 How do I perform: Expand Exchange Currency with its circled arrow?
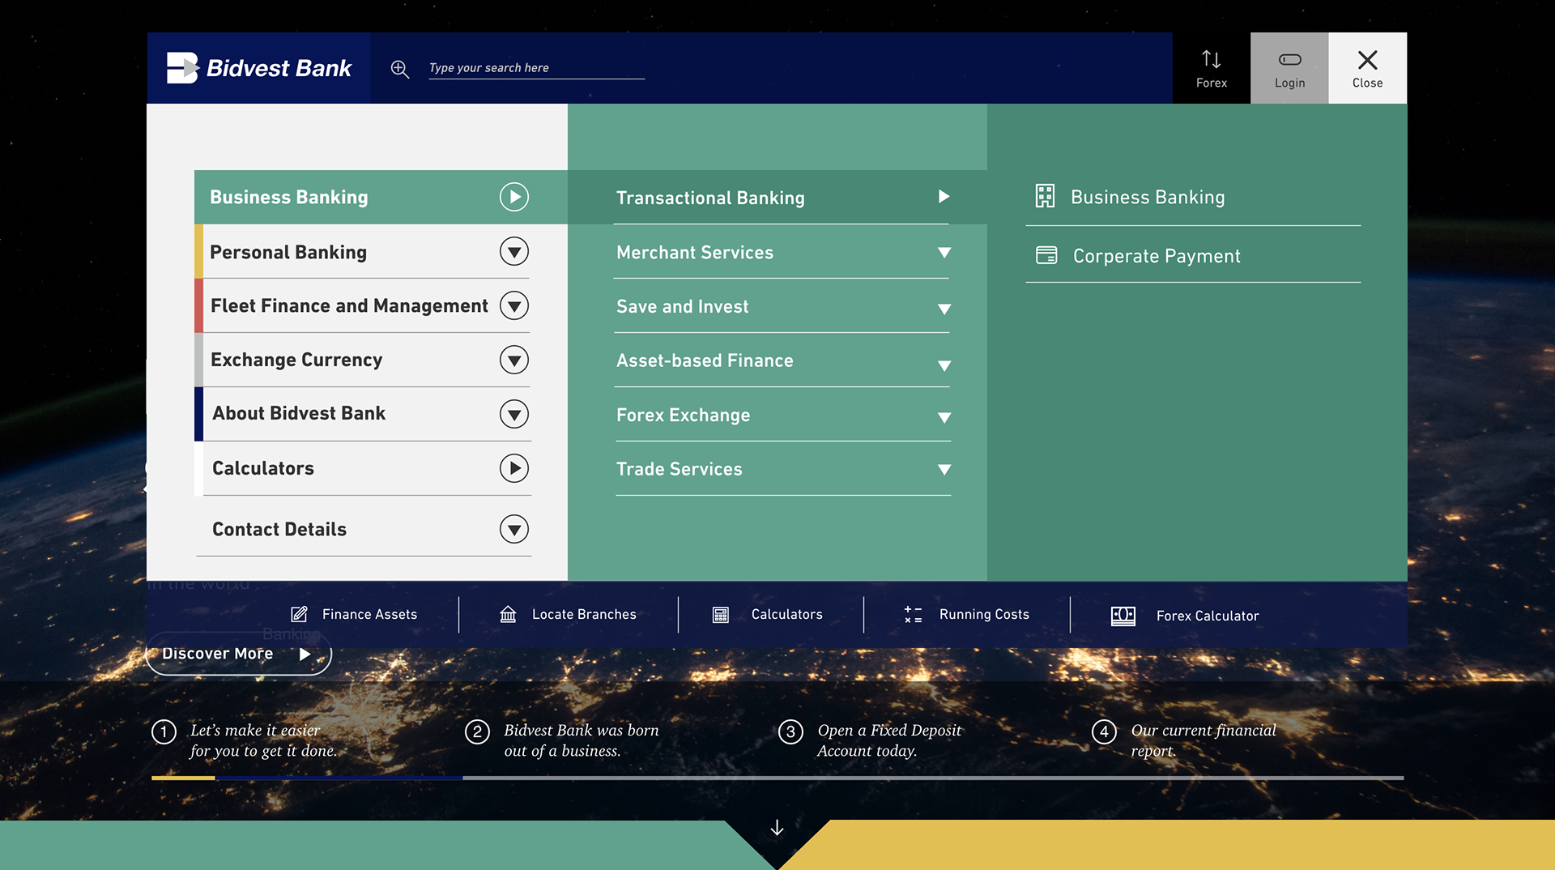click(514, 360)
